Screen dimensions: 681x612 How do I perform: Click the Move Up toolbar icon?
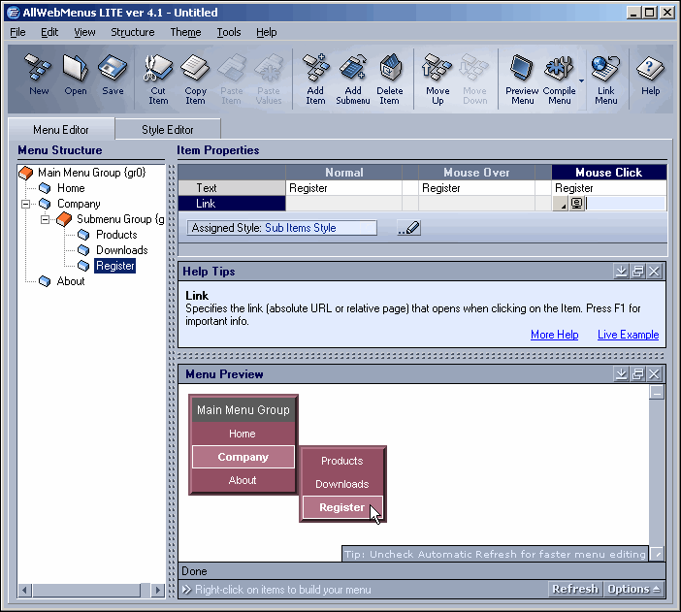pyautogui.click(x=438, y=80)
